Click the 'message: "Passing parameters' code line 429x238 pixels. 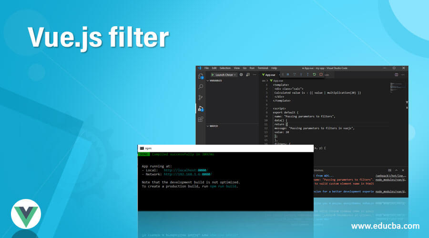tap(315, 128)
